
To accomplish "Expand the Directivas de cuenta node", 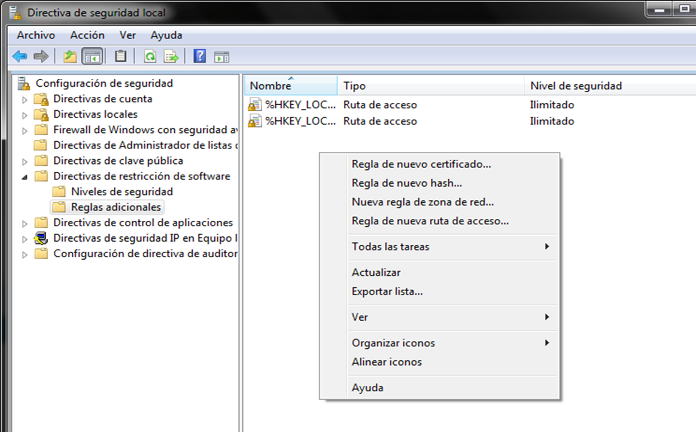I will [25, 99].
